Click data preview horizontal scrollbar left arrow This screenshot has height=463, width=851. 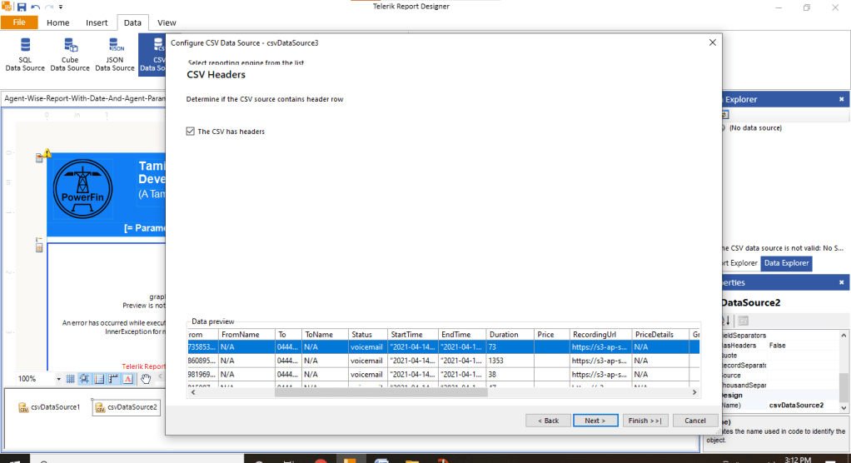click(193, 392)
